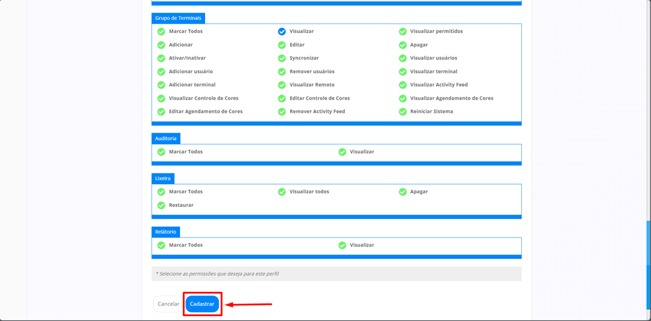Toggle Visualizar permitidos permission
This screenshot has width=651, height=321.
pos(403,32)
